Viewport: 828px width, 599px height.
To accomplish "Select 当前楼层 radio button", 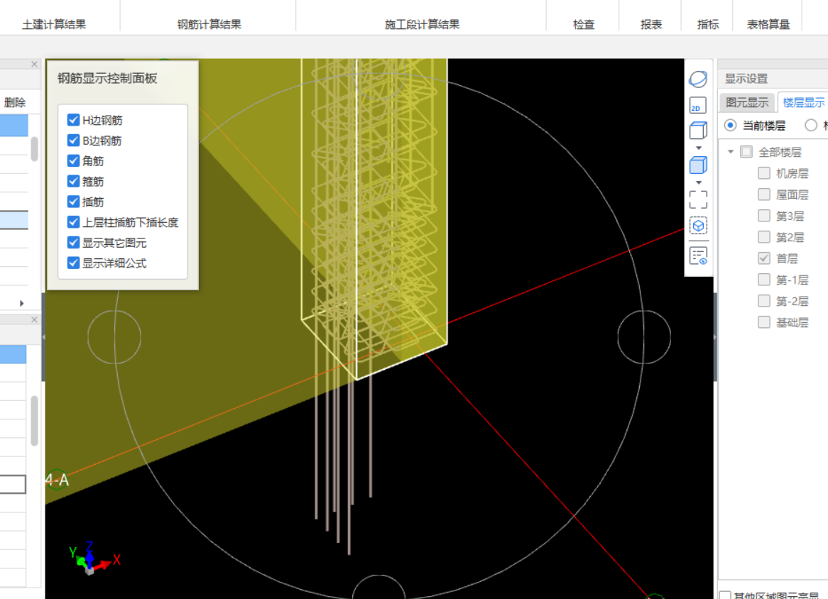I will 730,126.
